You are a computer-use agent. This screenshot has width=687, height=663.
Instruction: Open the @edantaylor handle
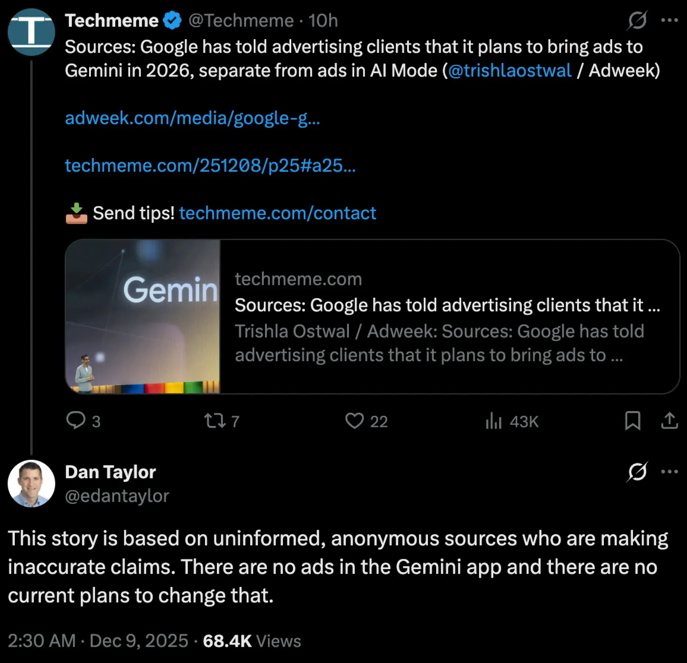coord(117,496)
